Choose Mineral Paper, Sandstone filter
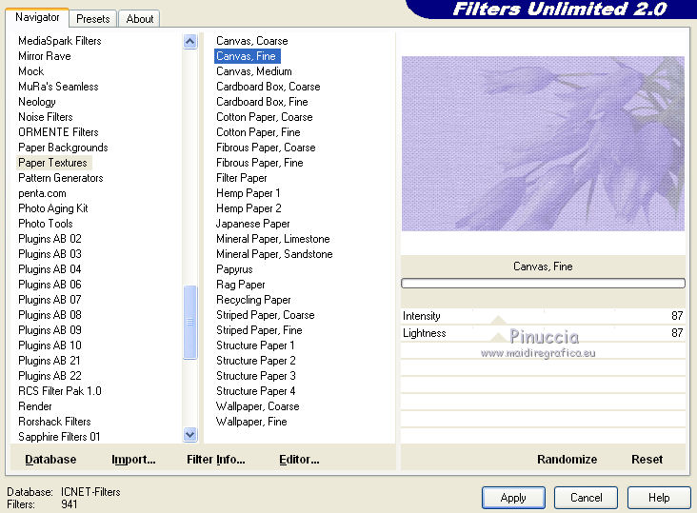This screenshot has width=697, height=513. [x=274, y=254]
